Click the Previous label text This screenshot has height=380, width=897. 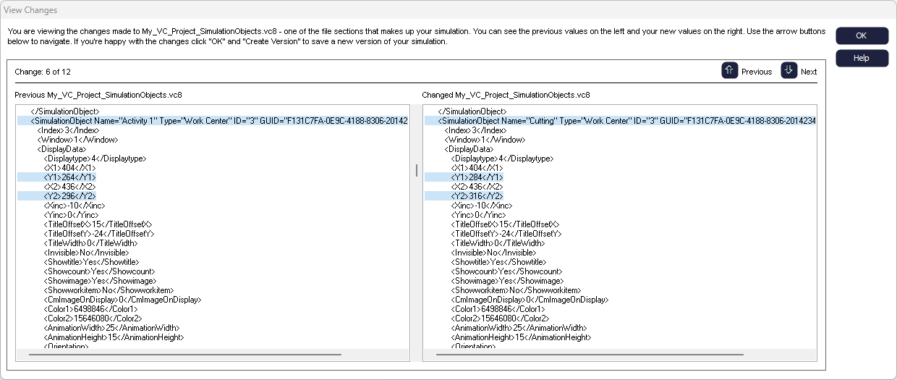757,72
